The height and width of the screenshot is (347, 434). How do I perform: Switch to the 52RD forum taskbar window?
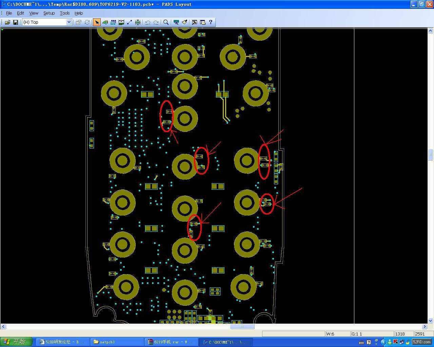coord(63,342)
